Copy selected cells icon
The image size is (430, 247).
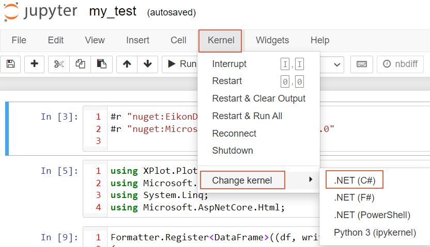point(80,64)
